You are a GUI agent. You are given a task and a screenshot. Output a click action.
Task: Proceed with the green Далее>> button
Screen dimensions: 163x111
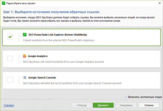103,105
